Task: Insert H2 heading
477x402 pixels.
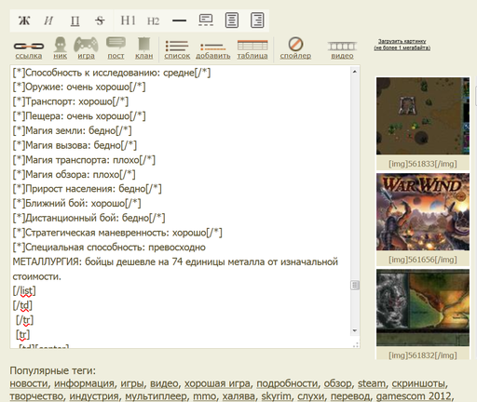Action: [153, 20]
